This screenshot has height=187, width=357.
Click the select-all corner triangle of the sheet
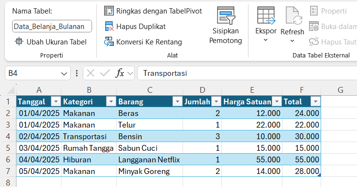tap(11, 90)
